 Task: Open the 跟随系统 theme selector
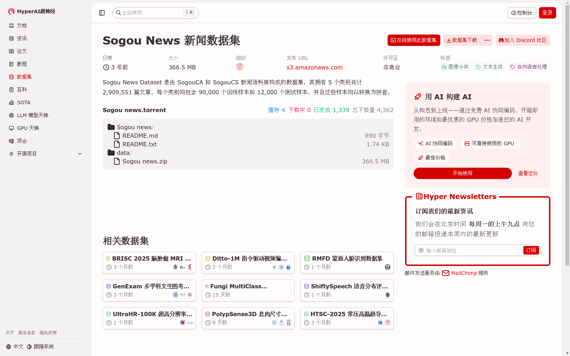click(x=40, y=347)
